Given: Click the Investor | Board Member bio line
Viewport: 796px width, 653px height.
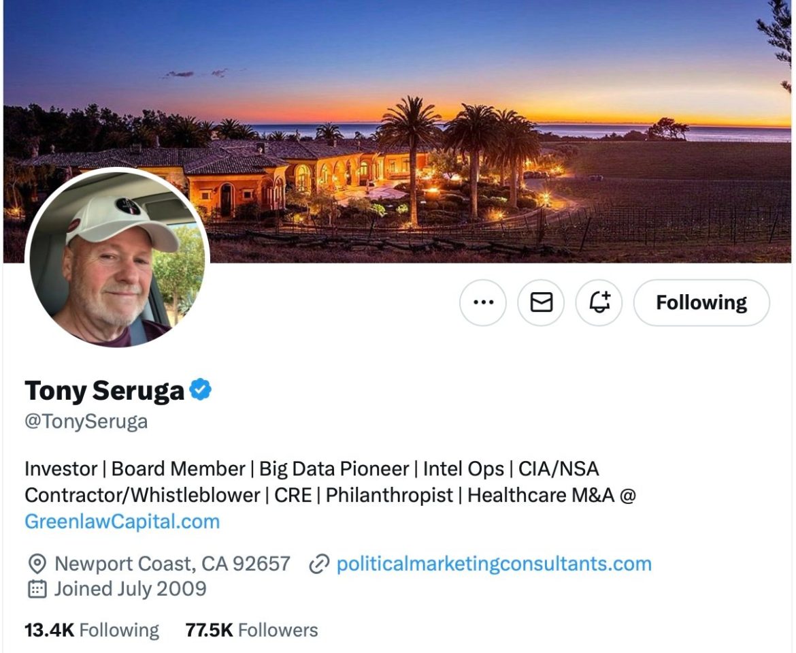Looking at the screenshot, I should 135,469.
